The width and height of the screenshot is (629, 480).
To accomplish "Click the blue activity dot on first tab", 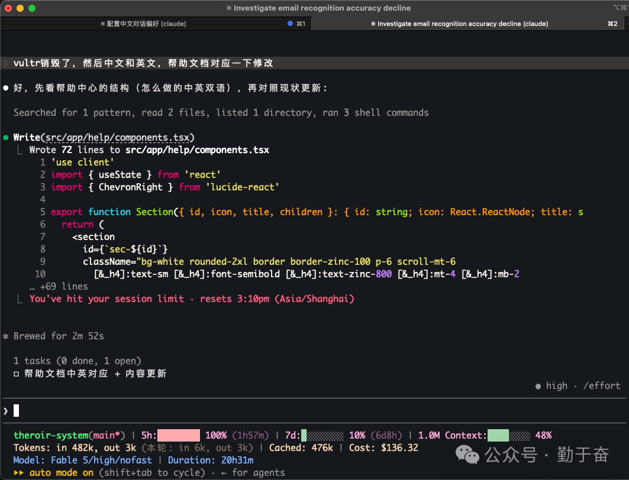I will pos(290,24).
